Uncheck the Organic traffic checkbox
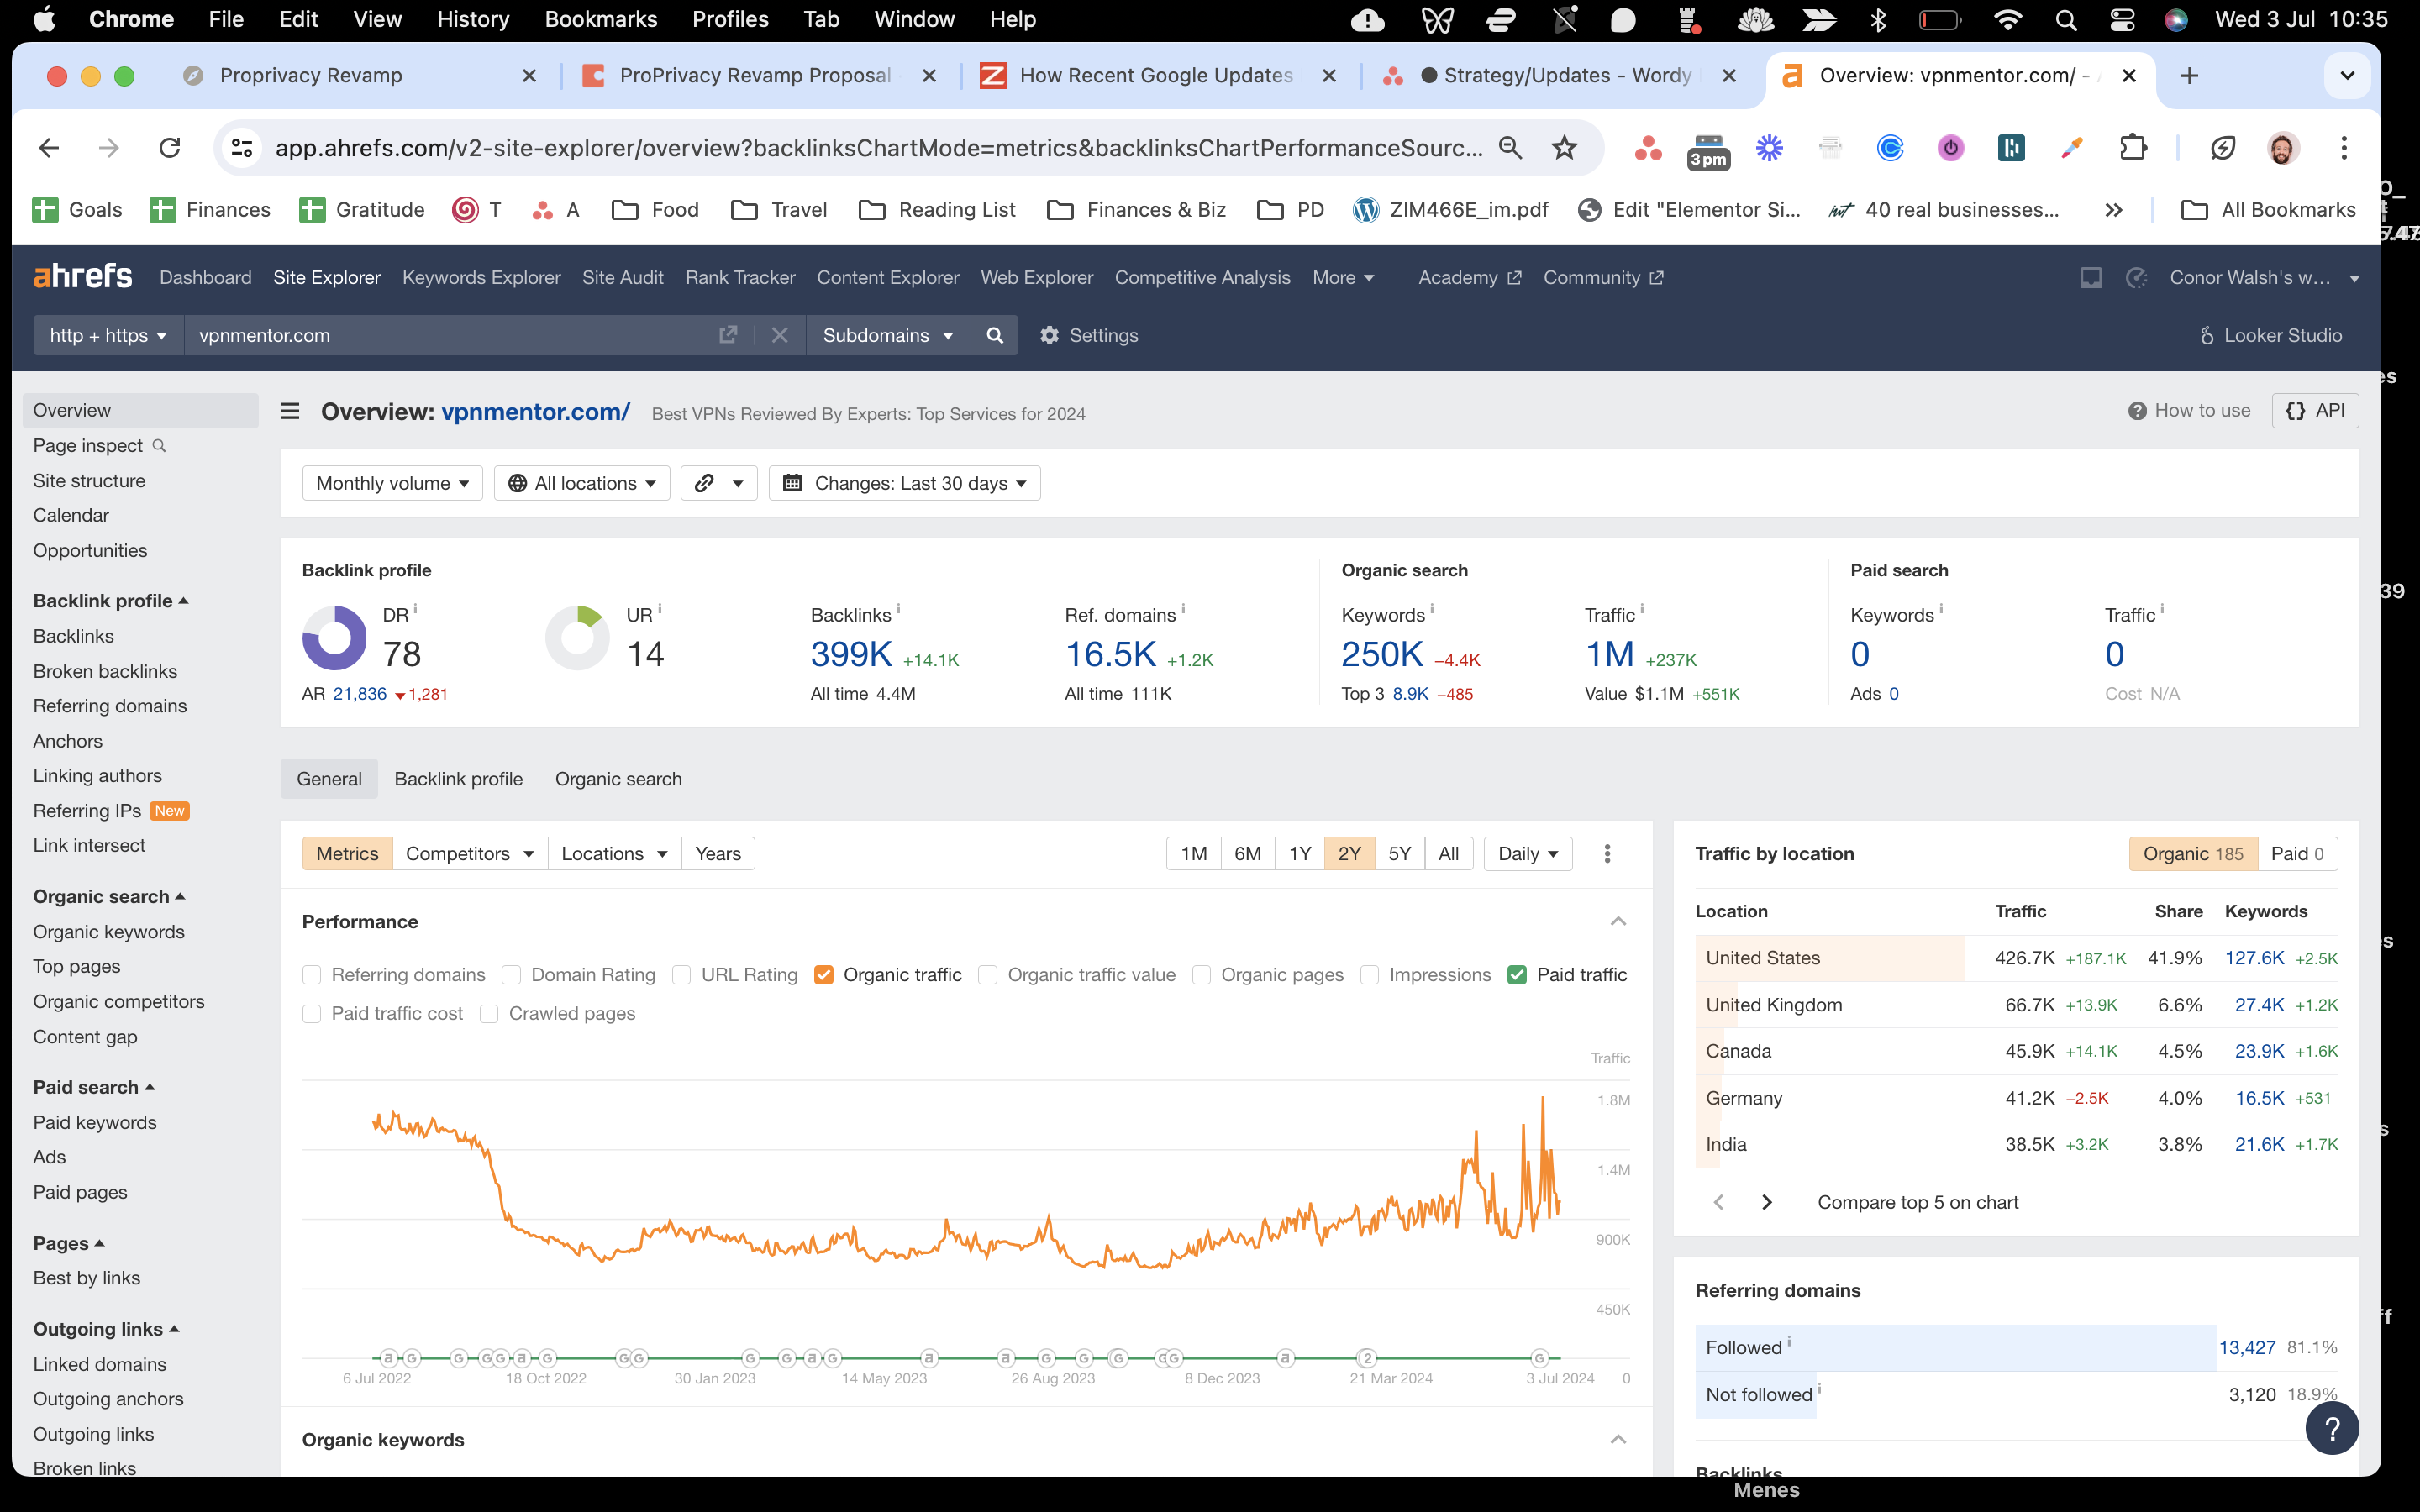 point(824,974)
